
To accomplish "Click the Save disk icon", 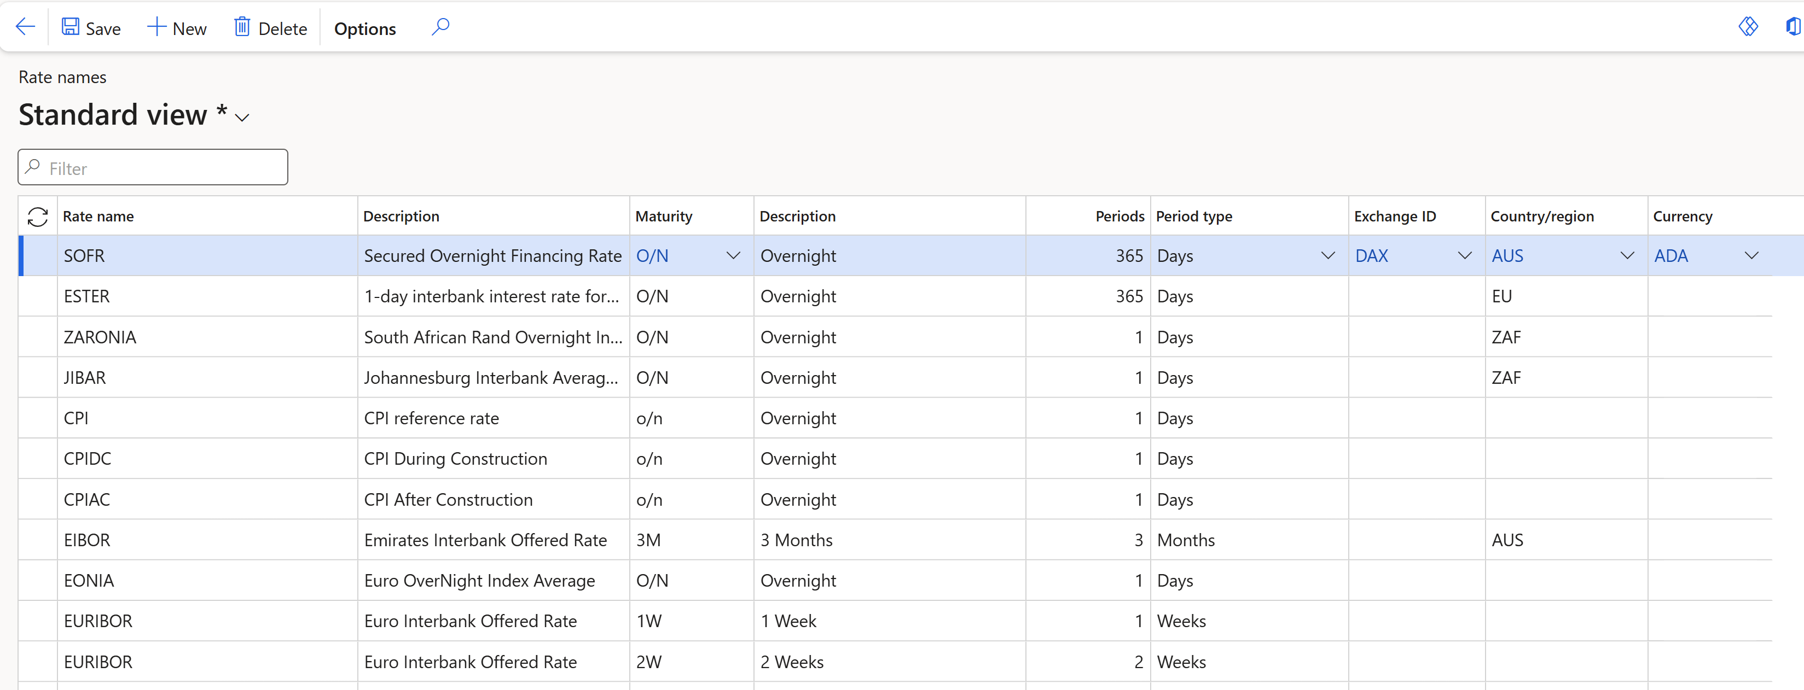I will tap(70, 27).
